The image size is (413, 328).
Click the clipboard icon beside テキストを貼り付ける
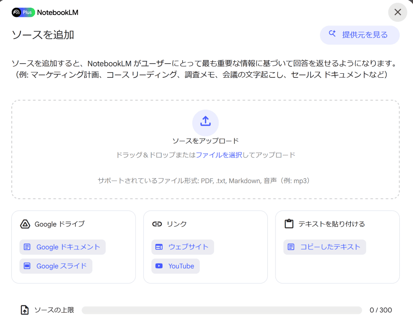coord(289,224)
